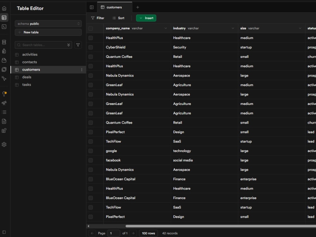This screenshot has width=316, height=237.
Task: Toggle the select-all header checkbox
Action: coord(91,28)
